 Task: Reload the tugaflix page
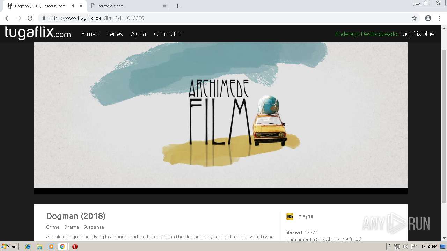[x=30, y=18]
